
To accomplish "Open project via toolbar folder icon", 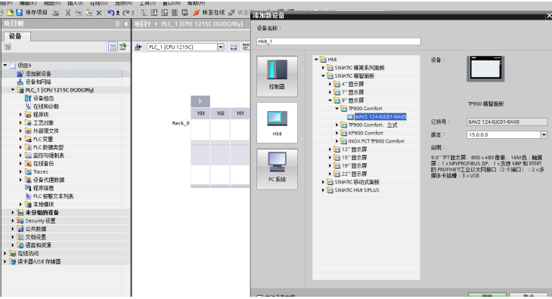I will point(10,13).
